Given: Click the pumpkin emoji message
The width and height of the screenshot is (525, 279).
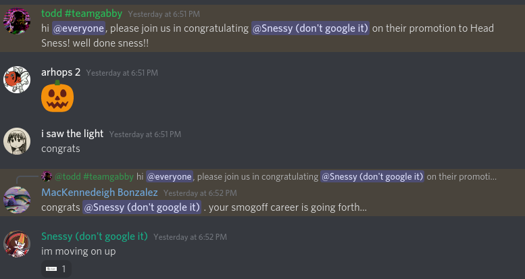Looking at the screenshot, I should (x=57, y=97).
